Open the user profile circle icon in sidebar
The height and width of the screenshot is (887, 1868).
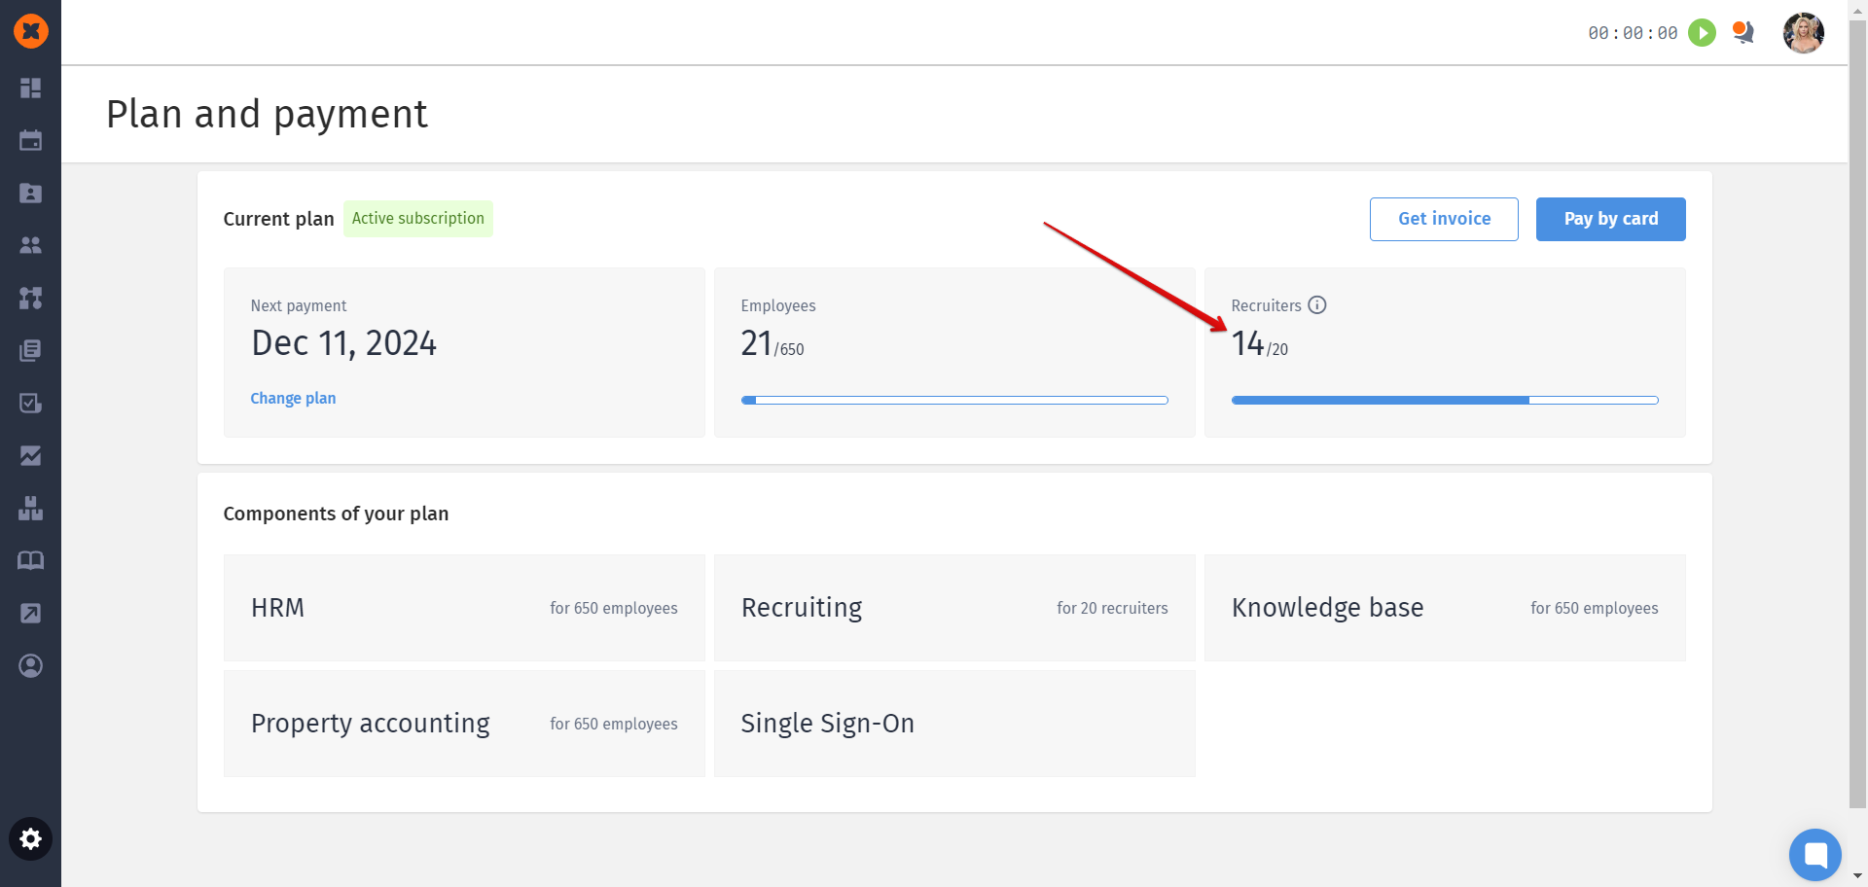(x=31, y=665)
